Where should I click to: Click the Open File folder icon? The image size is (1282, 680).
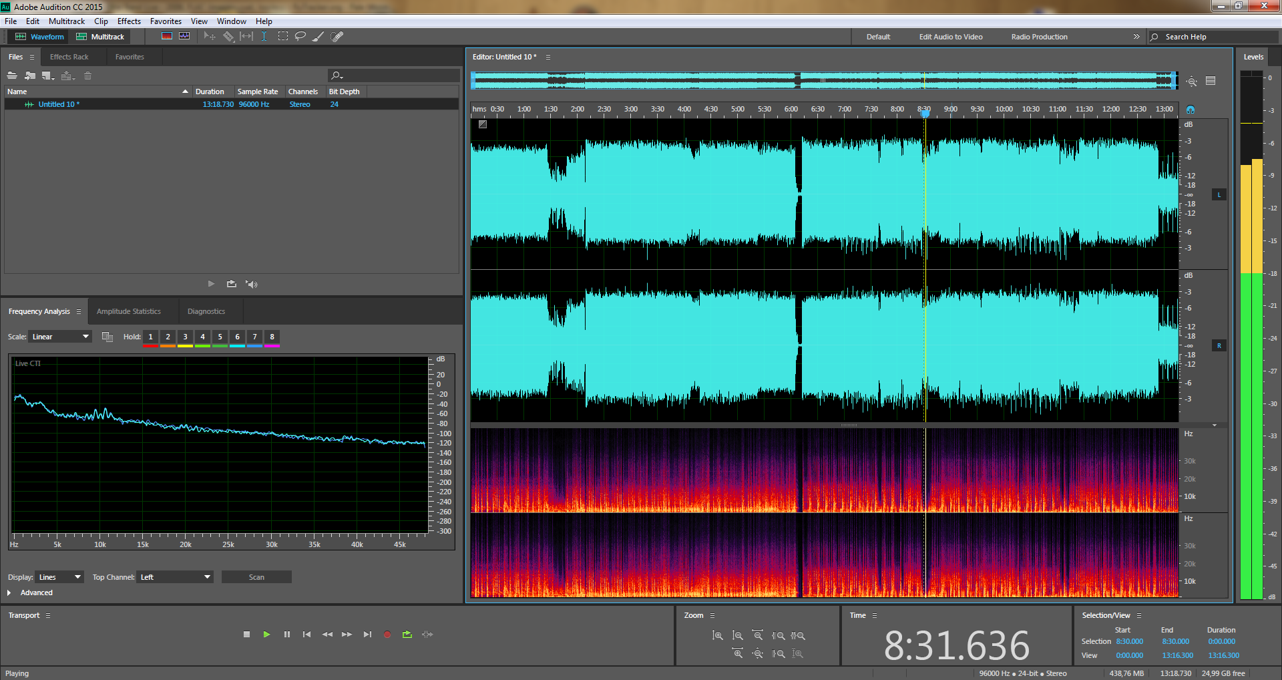(12, 75)
